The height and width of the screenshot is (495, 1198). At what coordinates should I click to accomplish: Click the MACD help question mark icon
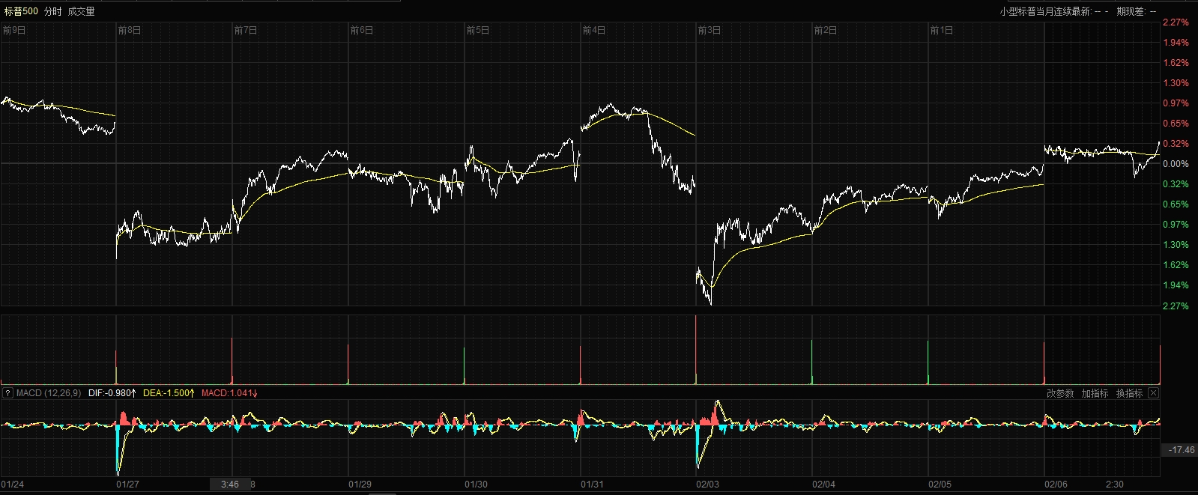[7, 393]
